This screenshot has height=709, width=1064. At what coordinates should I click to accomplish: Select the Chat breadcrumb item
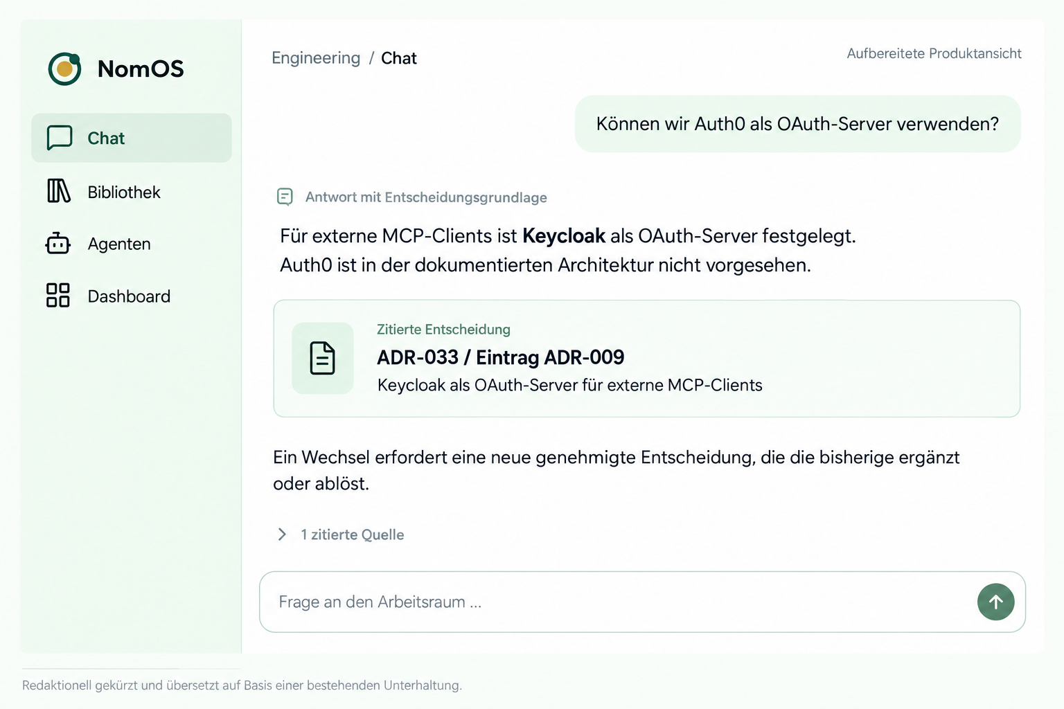[x=399, y=58]
